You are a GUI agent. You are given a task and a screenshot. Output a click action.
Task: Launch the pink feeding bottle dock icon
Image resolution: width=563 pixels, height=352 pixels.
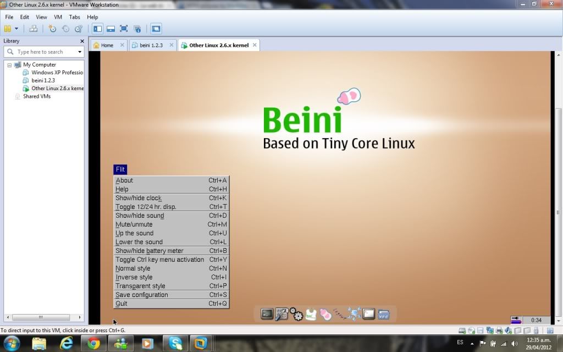(325, 314)
